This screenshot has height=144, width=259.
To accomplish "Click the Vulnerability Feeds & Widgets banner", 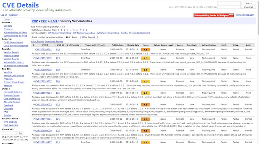I will click(214, 15).
